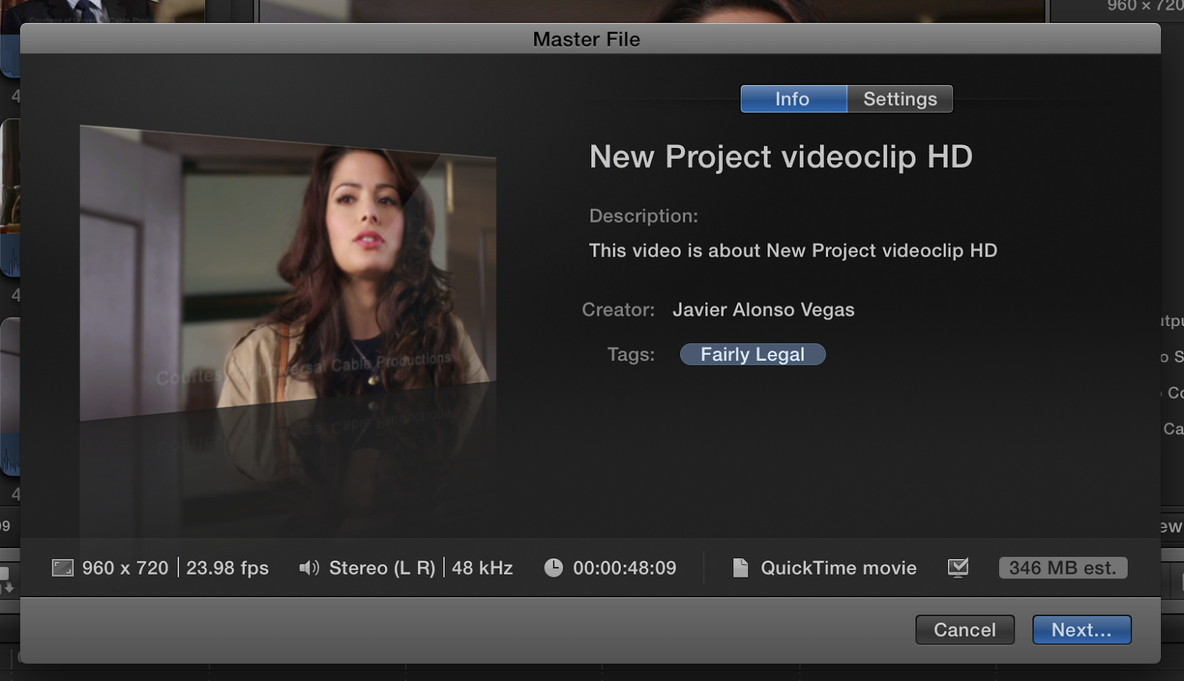Click the Description text to edit it

point(793,251)
